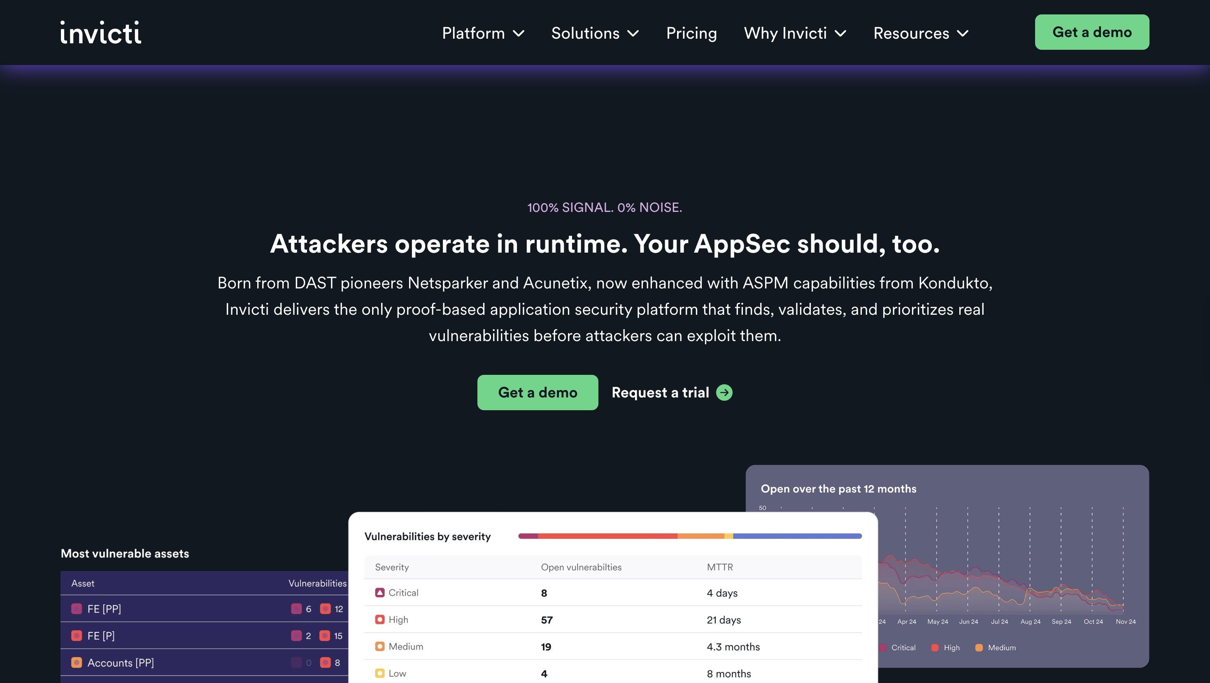Click the Invicti logo
This screenshot has width=1210, height=683.
tap(100, 33)
